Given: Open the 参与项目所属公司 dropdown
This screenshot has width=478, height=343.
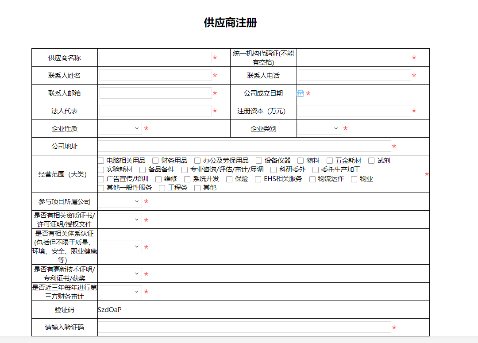Looking at the screenshot, I should tap(120, 201).
